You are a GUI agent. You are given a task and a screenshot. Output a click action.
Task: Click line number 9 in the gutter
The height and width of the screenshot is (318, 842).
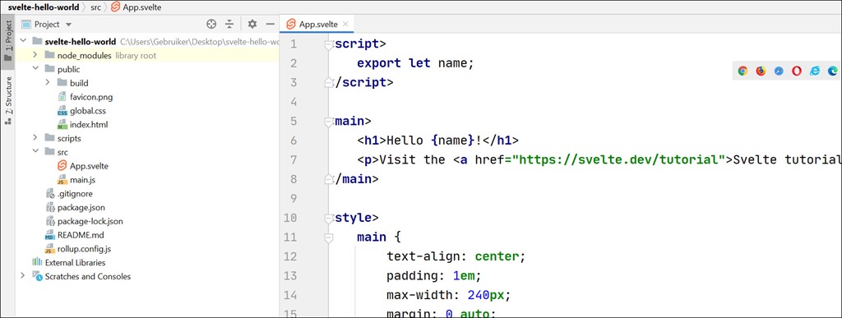pyautogui.click(x=293, y=198)
